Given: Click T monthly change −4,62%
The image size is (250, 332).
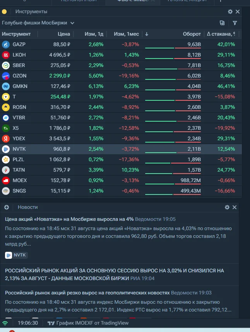Looking at the screenshot, I should (130, 97).
